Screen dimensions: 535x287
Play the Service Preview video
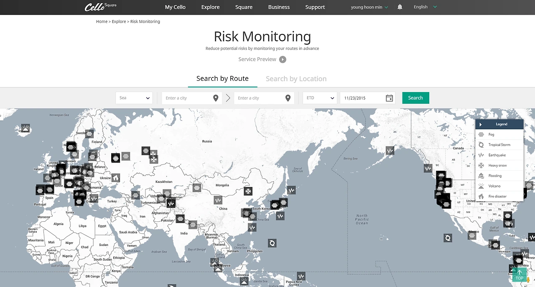(283, 59)
